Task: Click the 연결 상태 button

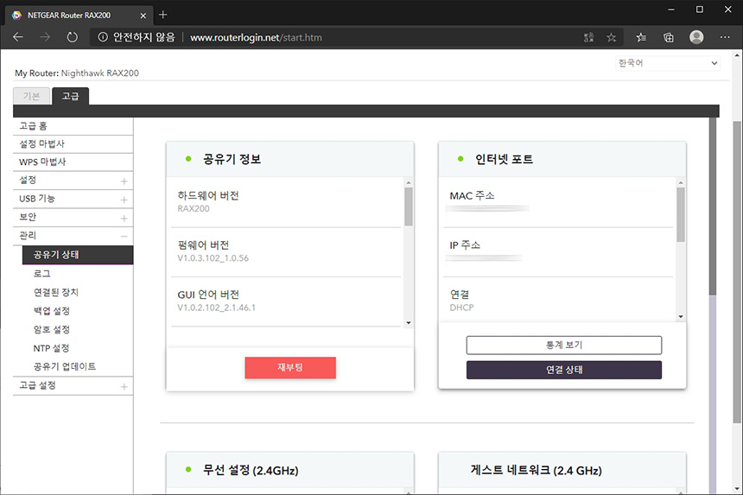Action: (564, 370)
